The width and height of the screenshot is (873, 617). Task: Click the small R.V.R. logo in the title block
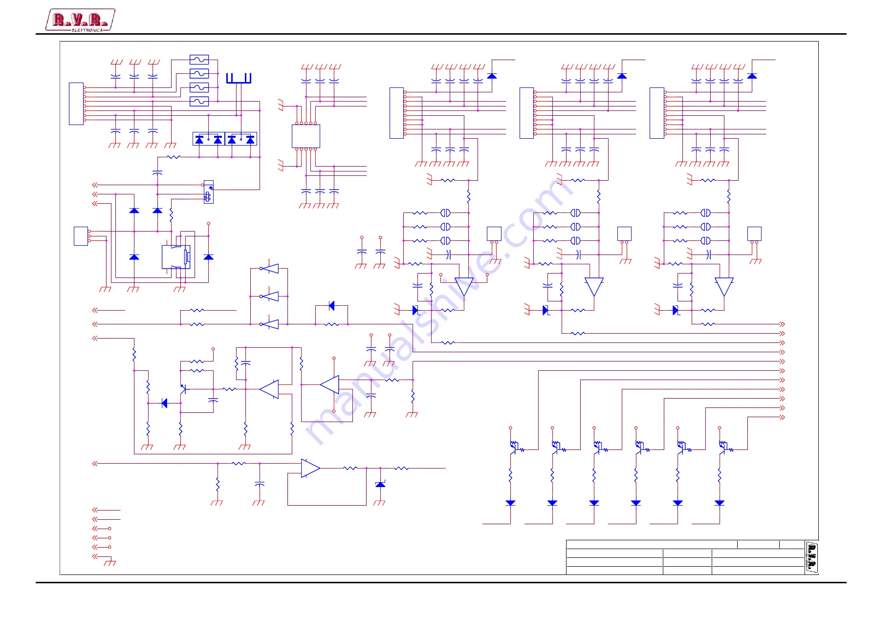[x=811, y=557]
